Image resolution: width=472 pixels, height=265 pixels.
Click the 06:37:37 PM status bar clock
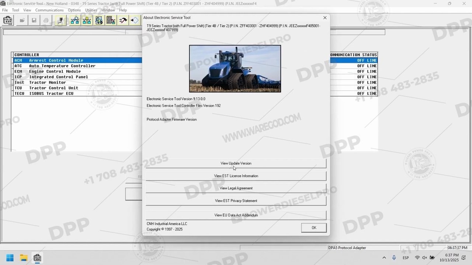(x=458, y=248)
